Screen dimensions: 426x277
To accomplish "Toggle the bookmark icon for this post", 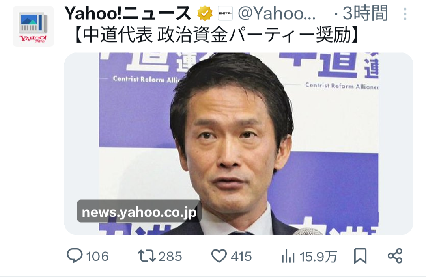I will (360, 256).
